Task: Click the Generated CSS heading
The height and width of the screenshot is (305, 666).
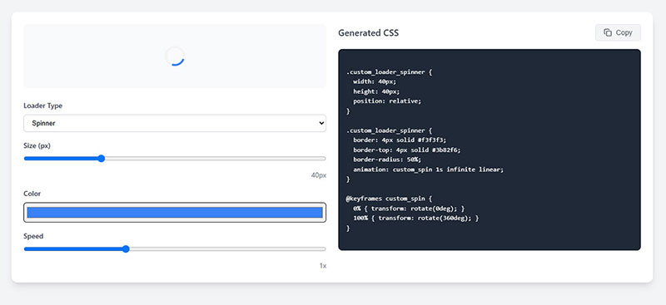Action: (x=368, y=32)
